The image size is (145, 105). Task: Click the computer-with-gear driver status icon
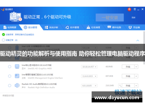pyautogui.click(x=16, y=17)
